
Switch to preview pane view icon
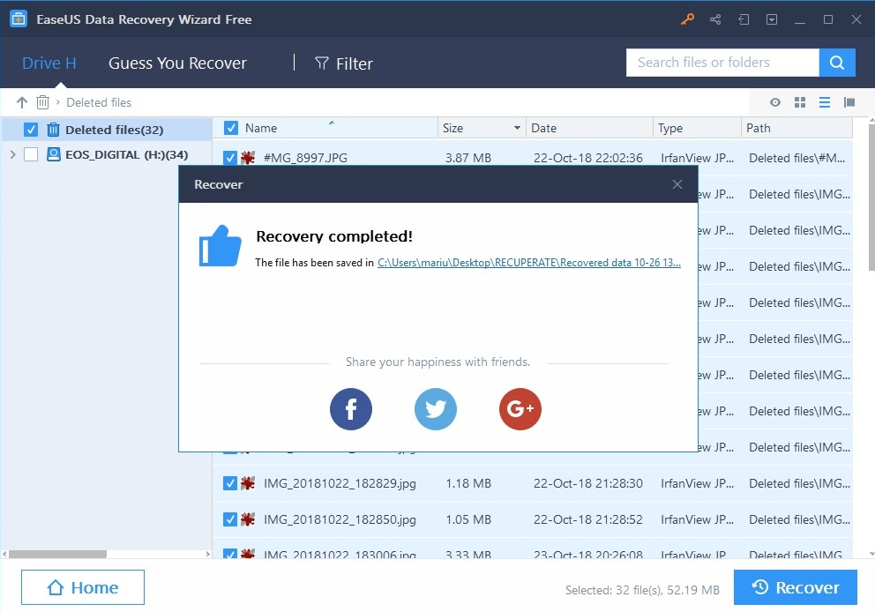click(x=849, y=102)
